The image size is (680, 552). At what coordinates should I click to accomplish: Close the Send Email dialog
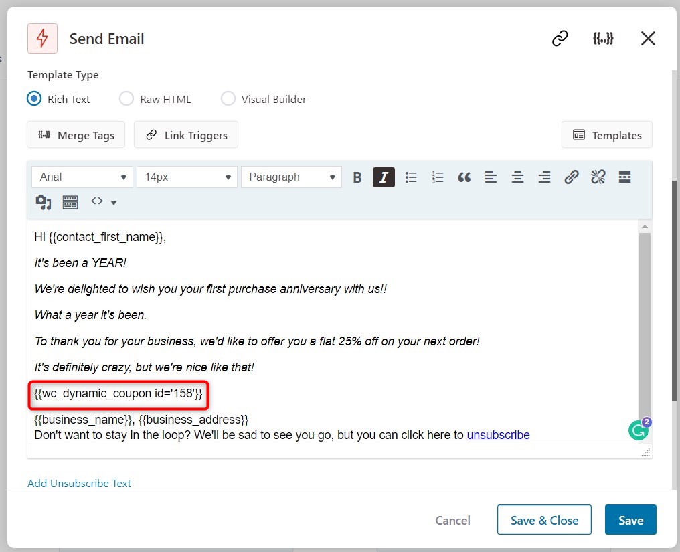648,39
